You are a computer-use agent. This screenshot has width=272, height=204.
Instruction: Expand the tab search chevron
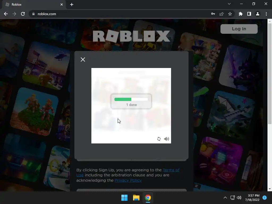pos(229,4)
